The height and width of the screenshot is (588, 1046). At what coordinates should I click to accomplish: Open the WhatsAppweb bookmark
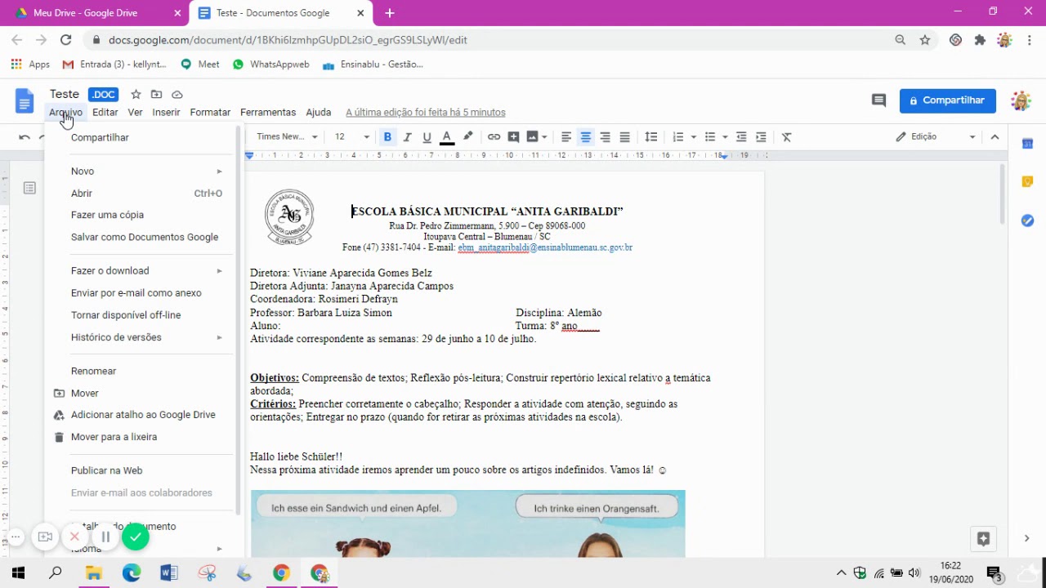click(271, 65)
